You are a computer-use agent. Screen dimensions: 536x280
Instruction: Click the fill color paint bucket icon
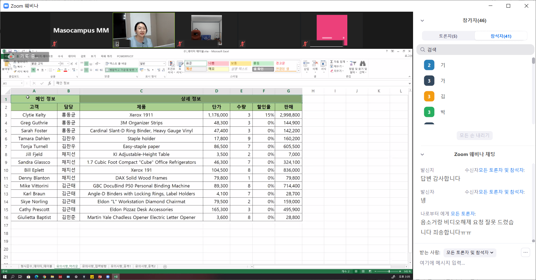(59, 70)
